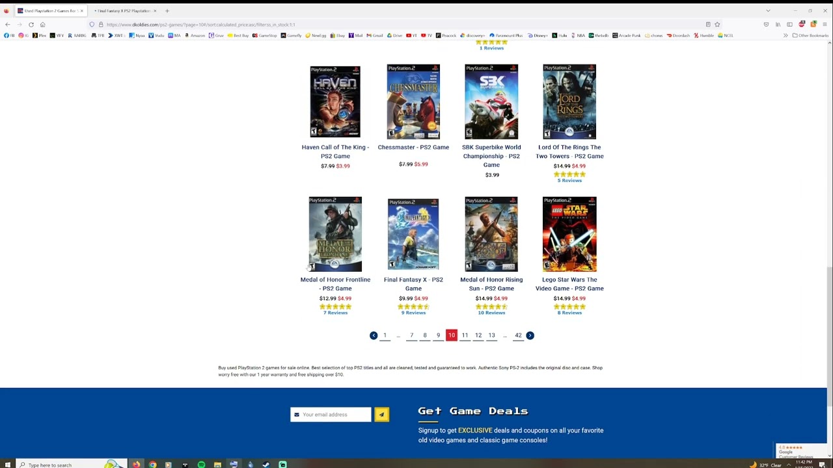Image resolution: width=833 pixels, height=468 pixels.
Task: Open the Gmail bookmark
Action: [375, 35]
